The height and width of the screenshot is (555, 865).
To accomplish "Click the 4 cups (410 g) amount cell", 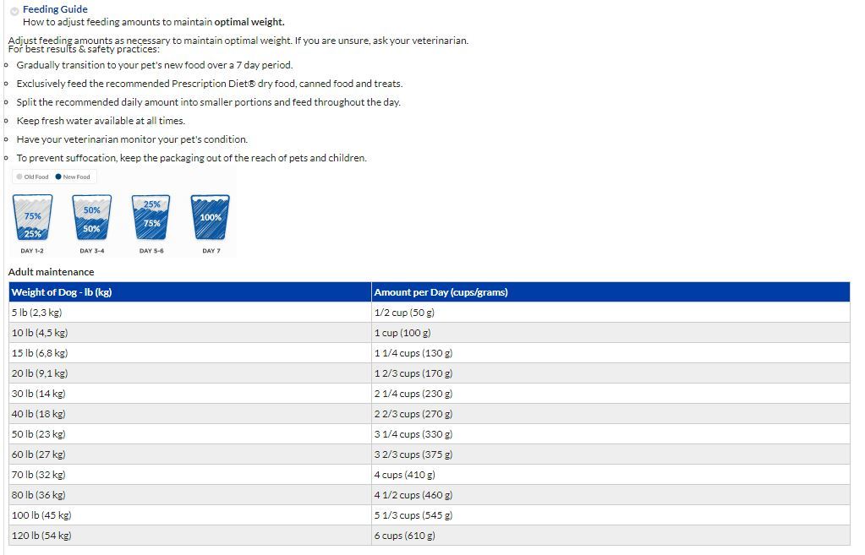I will point(405,475).
